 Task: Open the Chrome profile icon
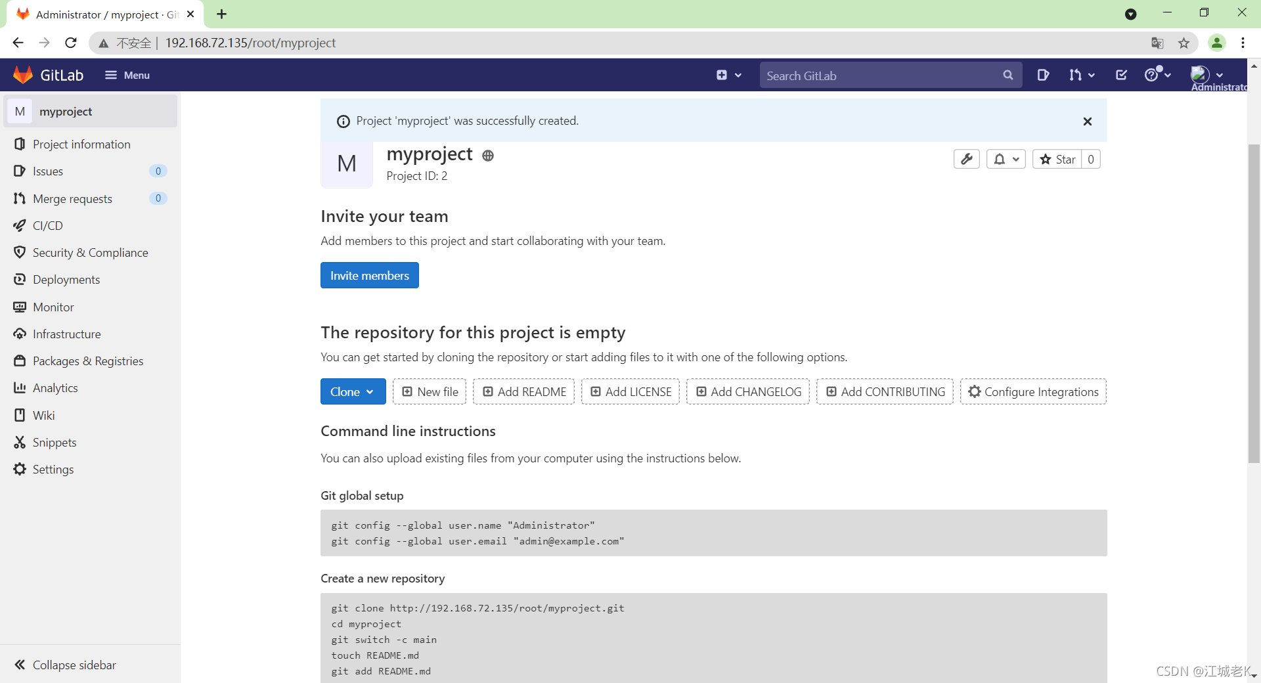(1216, 43)
